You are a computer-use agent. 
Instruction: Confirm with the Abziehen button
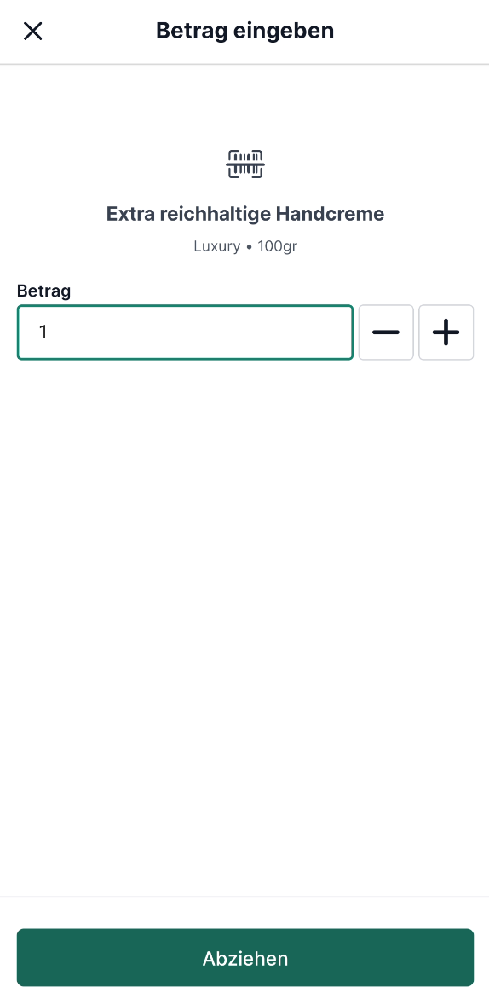point(245,958)
